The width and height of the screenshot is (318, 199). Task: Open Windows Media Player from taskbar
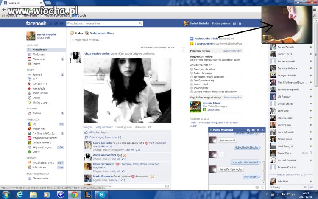click(47, 195)
